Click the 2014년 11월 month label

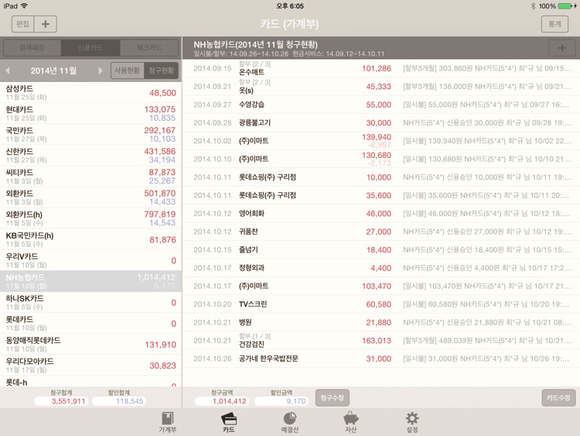click(53, 70)
